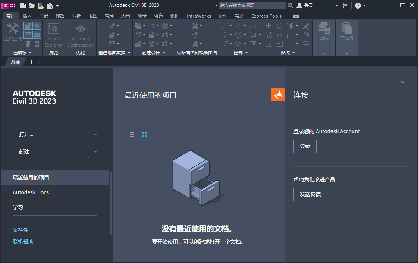Open the 新建 dropdown arrow

[x=95, y=151]
